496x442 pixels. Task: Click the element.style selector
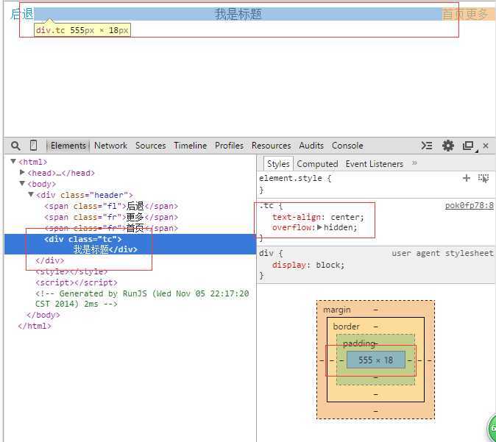[x=291, y=178]
